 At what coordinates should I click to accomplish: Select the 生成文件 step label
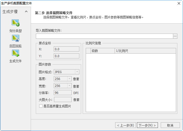point(15,61)
